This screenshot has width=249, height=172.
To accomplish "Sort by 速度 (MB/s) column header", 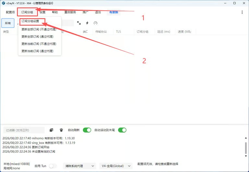I will [184, 32].
